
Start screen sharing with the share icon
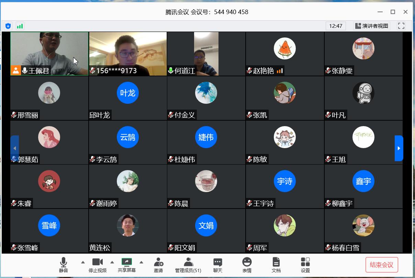[x=127, y=262]
